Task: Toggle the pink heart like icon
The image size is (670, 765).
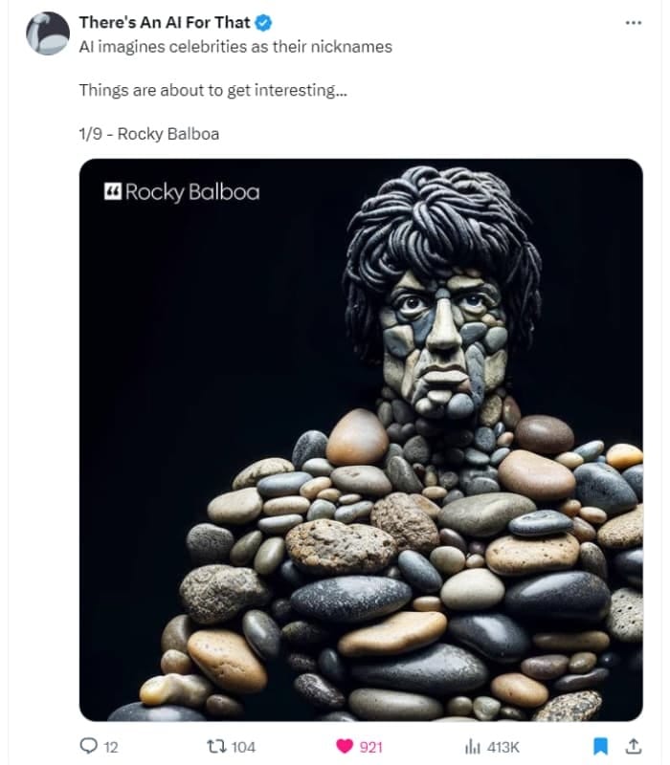Action: click(345, 747)
